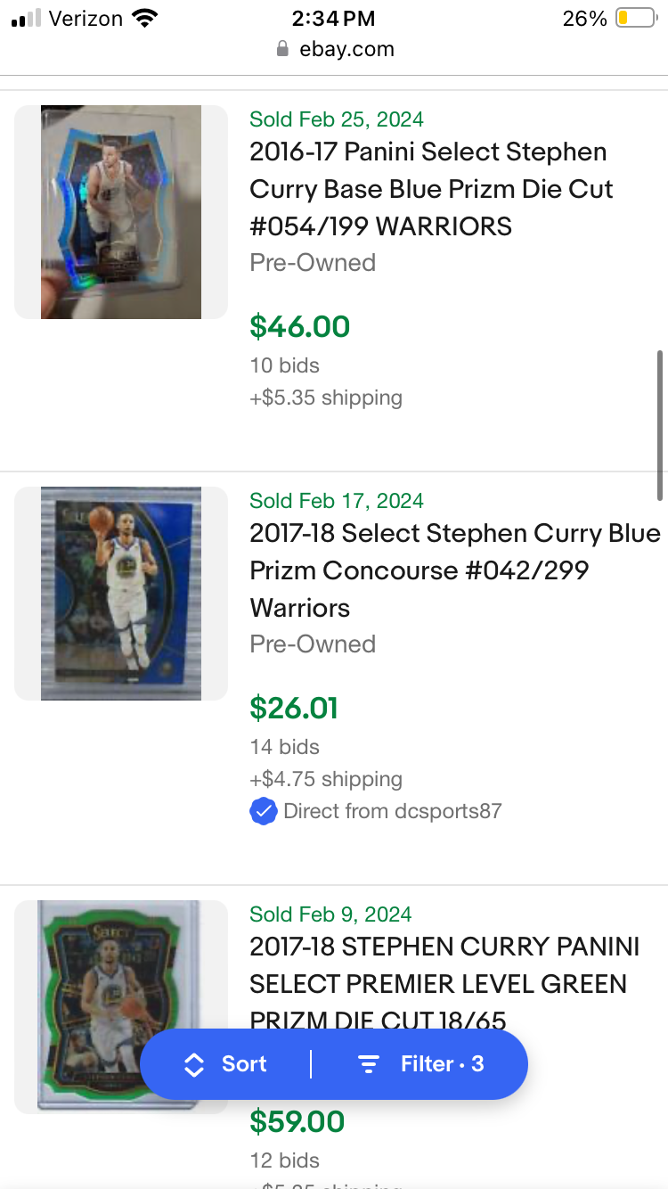Click the $26.01 sold price

(x=294, y=709)
